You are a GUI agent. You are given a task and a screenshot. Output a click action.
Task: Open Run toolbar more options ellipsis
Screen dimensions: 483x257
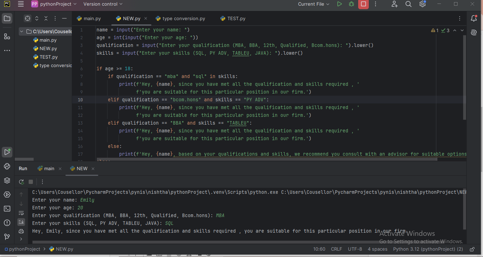(x=42, y=182)
